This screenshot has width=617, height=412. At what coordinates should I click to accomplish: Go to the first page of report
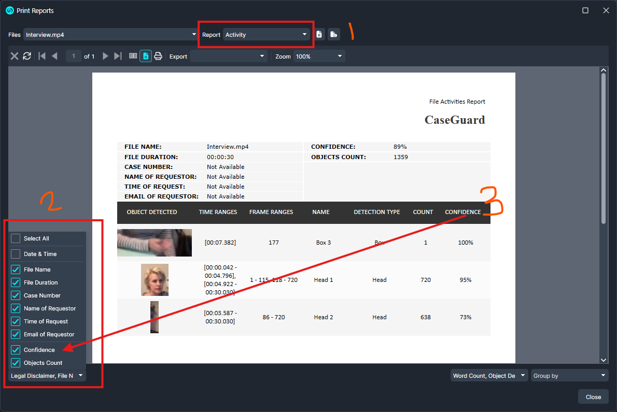tap(42, 56)
